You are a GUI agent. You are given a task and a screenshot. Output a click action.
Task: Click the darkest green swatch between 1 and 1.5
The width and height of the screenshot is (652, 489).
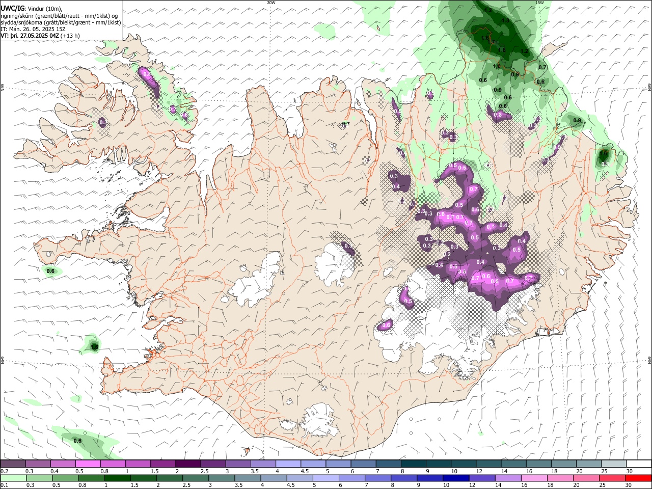117,478
